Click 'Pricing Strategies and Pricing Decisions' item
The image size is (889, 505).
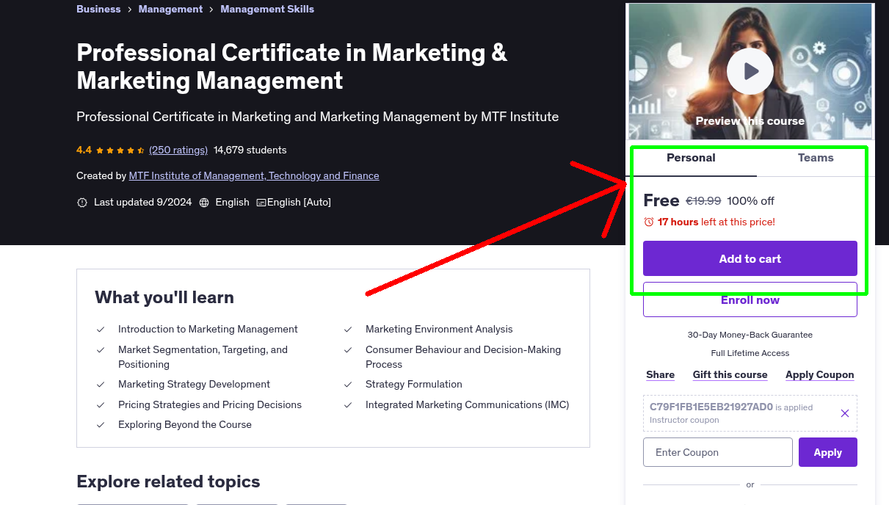[210, 405]
